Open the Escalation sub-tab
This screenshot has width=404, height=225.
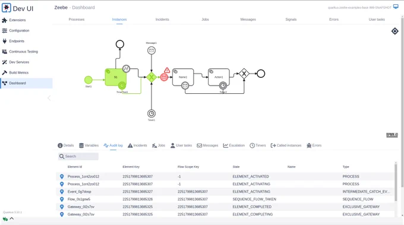[x=234, y=145]
